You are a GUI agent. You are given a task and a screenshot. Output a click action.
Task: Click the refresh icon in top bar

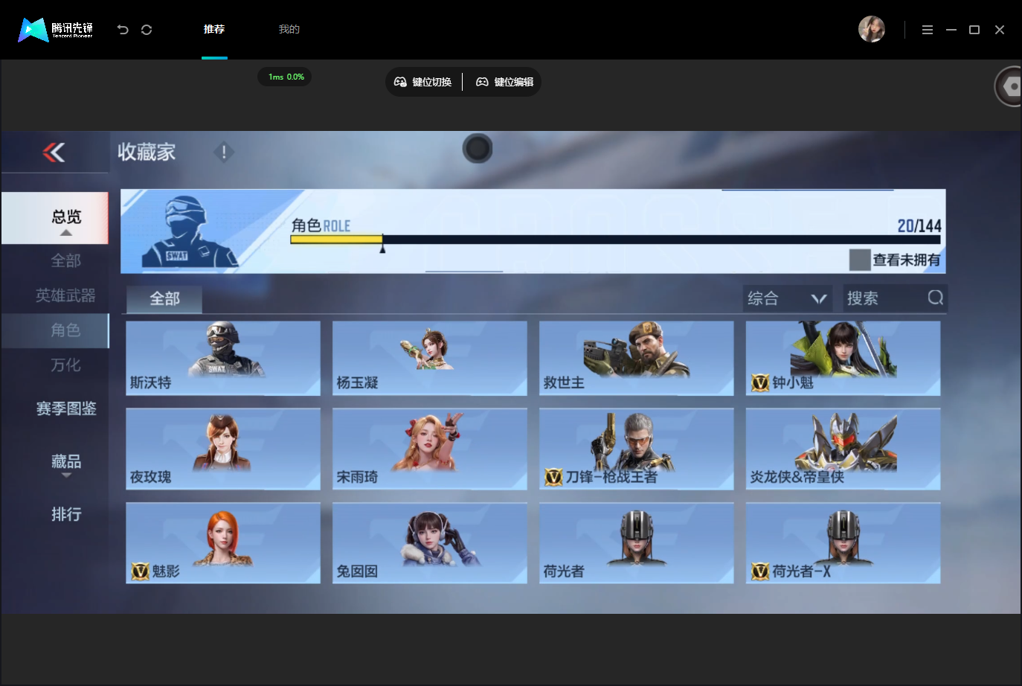coord(147,30)
